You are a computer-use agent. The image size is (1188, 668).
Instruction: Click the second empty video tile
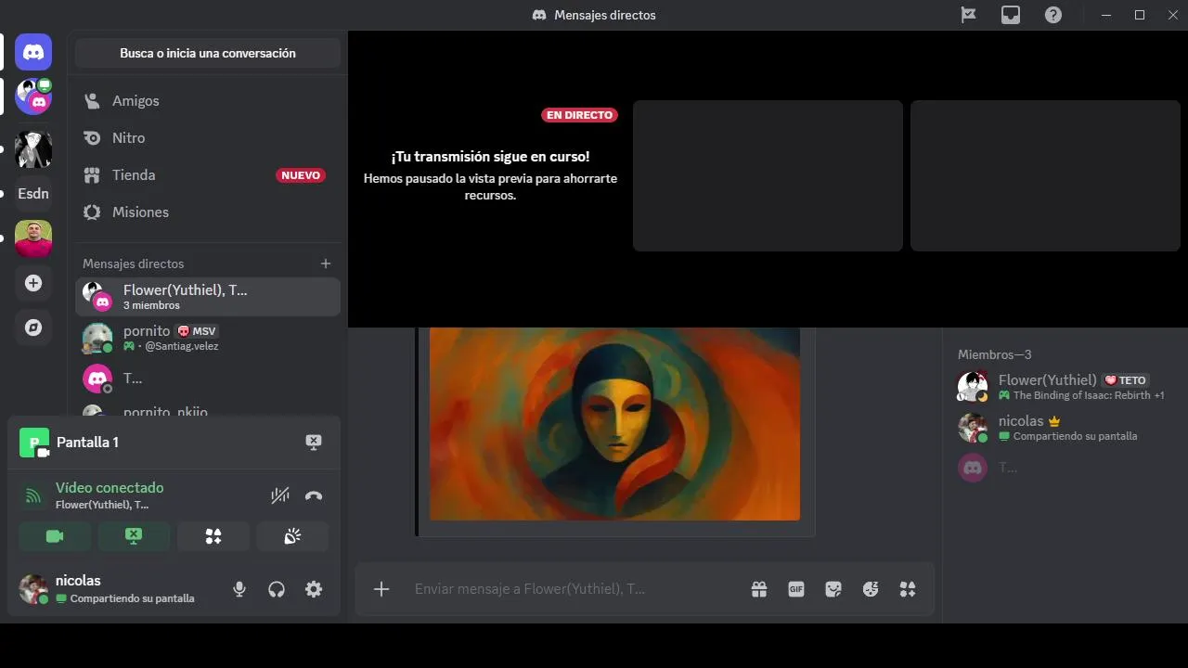[1045, 175]
